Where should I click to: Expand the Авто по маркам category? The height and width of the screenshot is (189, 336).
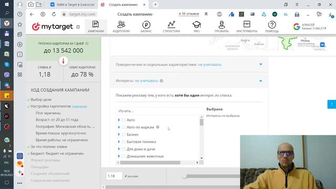(x=119, y=127)
